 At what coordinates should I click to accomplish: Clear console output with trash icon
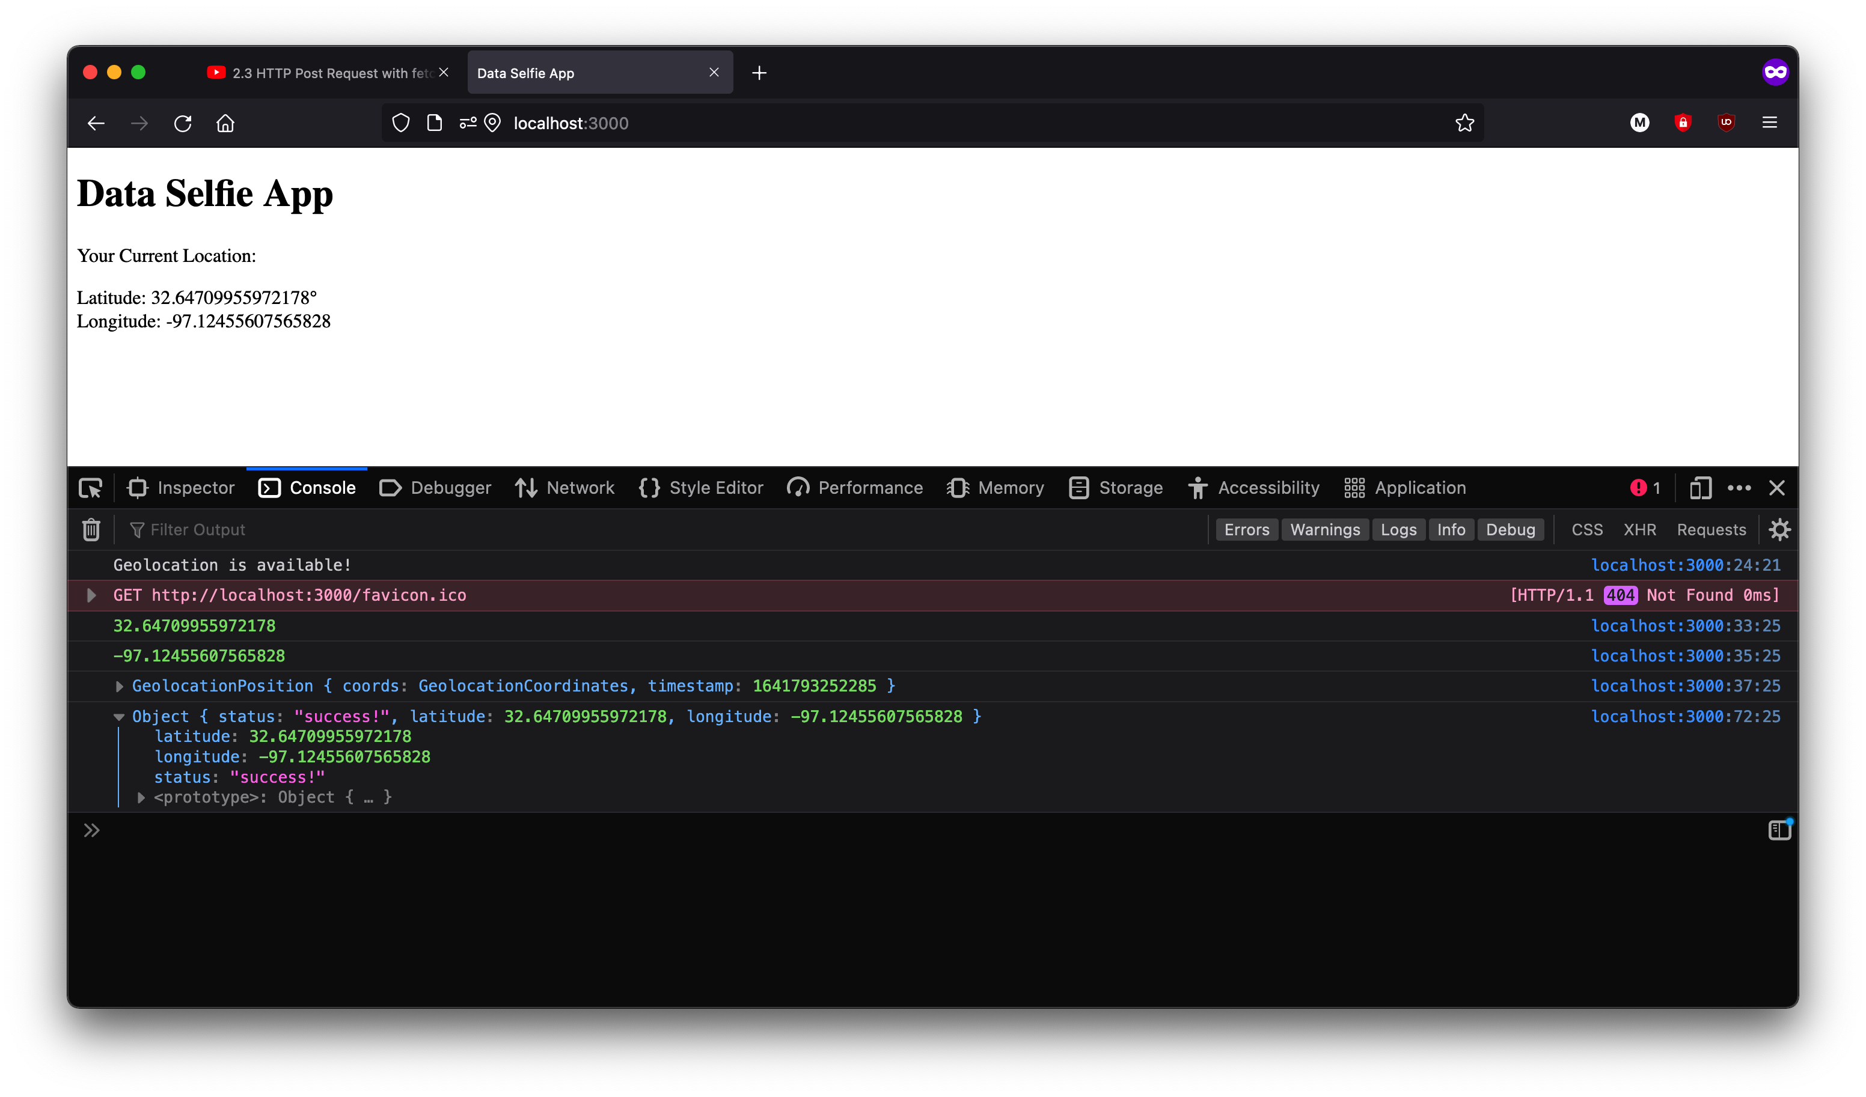91,529
